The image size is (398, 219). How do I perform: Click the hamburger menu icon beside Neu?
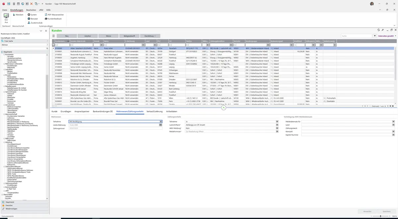(x=53, y=36)
